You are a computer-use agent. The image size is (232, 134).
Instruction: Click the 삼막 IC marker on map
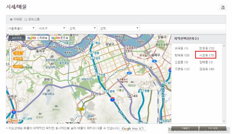(27, 119)
